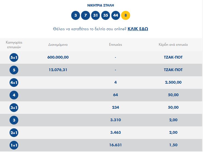This screenshot has width=203, height=152.
Task: Select the number 44 ball
Action: [x=116, y=15]
